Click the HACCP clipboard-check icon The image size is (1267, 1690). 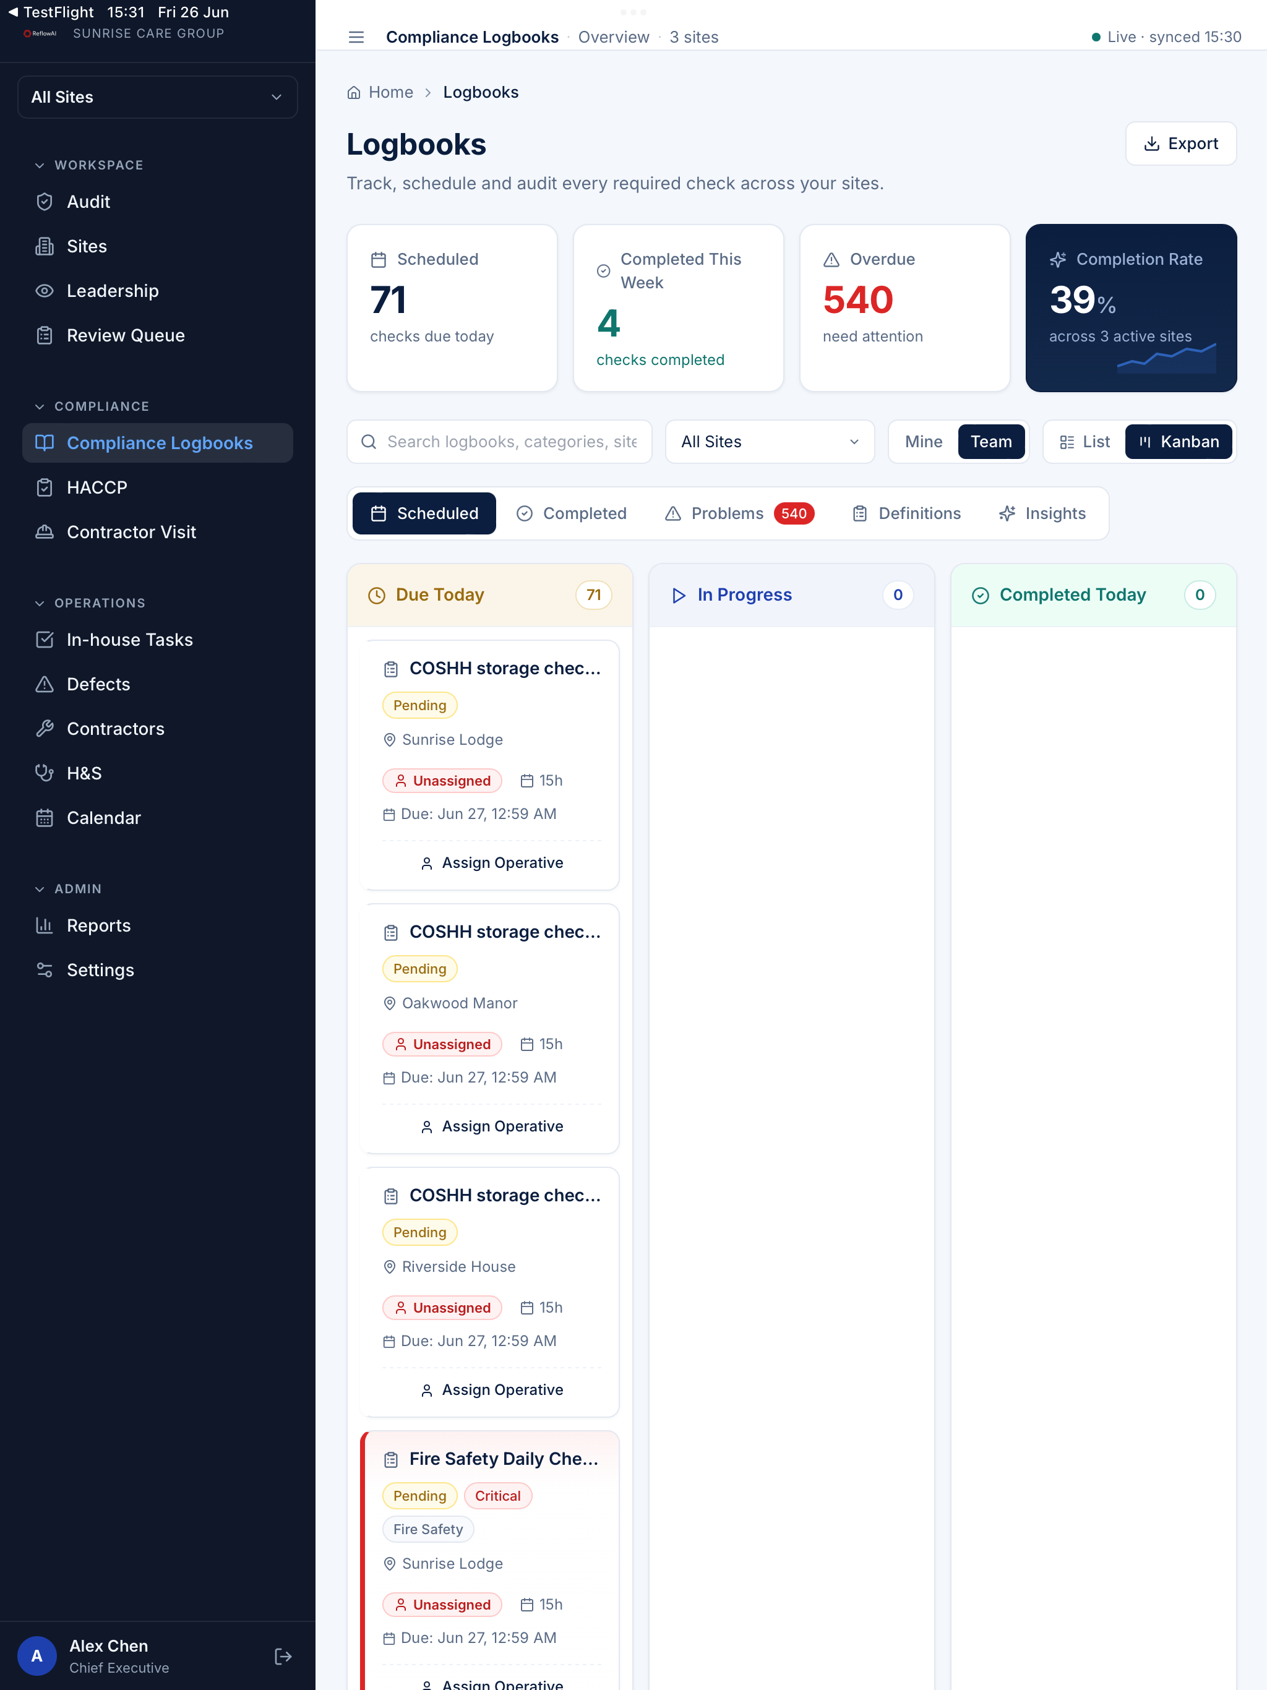(x=45, y=487)
